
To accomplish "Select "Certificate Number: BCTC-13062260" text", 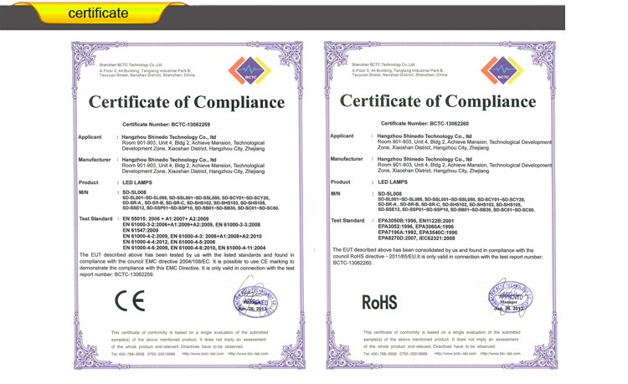I will 425,124.
